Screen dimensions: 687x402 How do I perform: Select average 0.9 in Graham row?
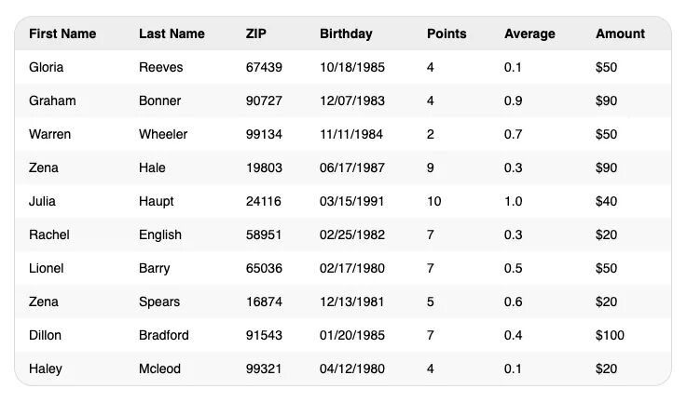click(x=514, y=100)
